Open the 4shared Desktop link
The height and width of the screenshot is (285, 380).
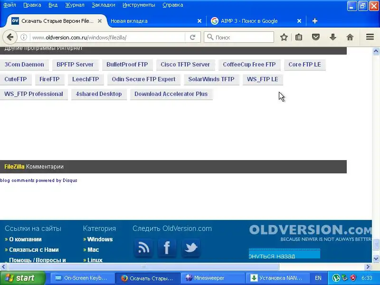tap(99, 94)
